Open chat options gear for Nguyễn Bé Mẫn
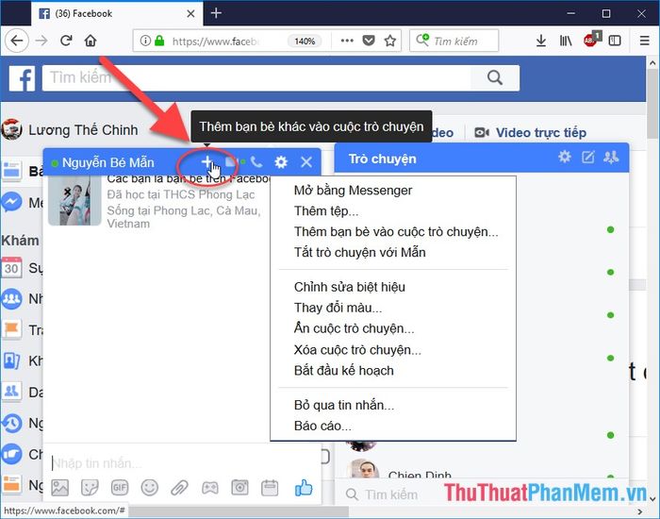Screen dimensions: 660x519 (281, 161)
